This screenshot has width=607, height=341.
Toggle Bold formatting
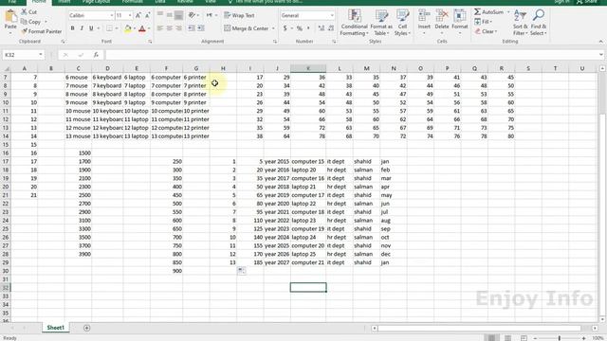click(x=72, y=28)
